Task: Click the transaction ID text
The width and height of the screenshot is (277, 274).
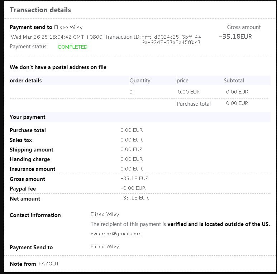Action: click(171, 39)
